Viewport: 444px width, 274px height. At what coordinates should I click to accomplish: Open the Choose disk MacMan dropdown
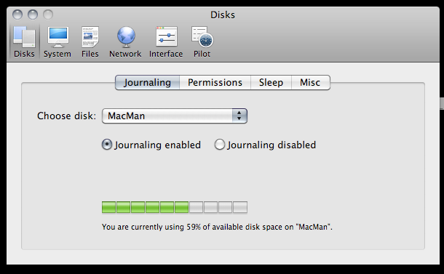click(x=175, y=116)
